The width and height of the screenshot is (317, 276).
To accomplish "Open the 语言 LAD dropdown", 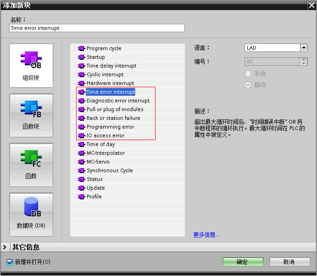I will [304, 48].
